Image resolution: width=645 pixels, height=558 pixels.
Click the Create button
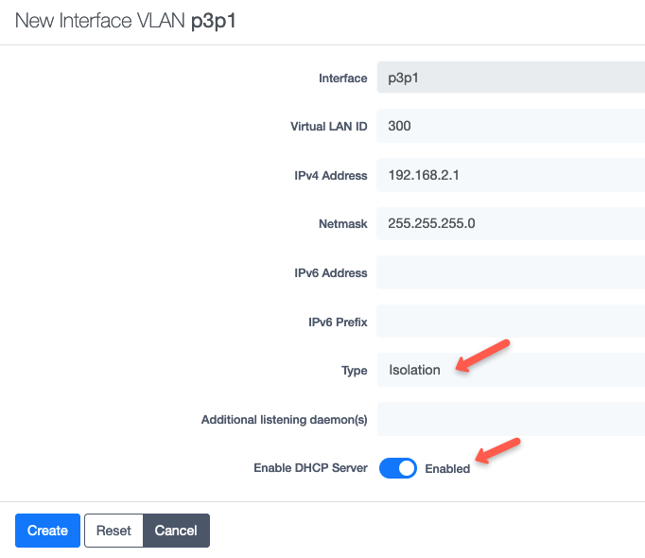47,531
